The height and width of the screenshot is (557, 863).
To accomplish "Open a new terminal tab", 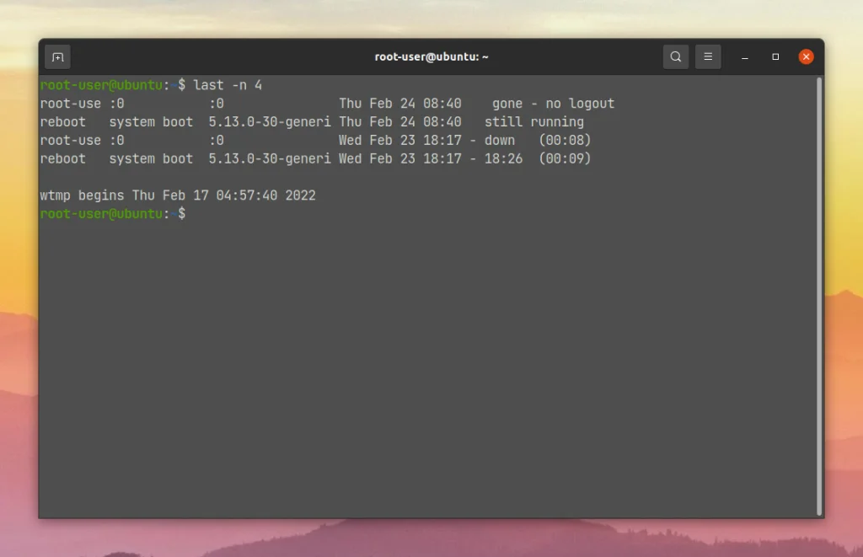I will [57, 56].
